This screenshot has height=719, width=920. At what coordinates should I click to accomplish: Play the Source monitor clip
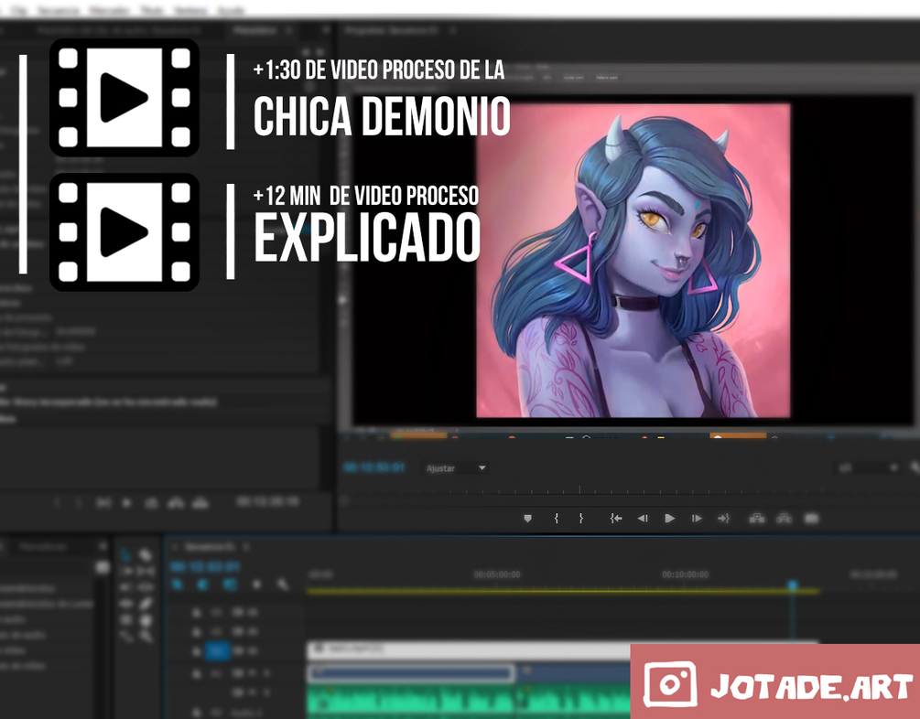coord(126,502)
